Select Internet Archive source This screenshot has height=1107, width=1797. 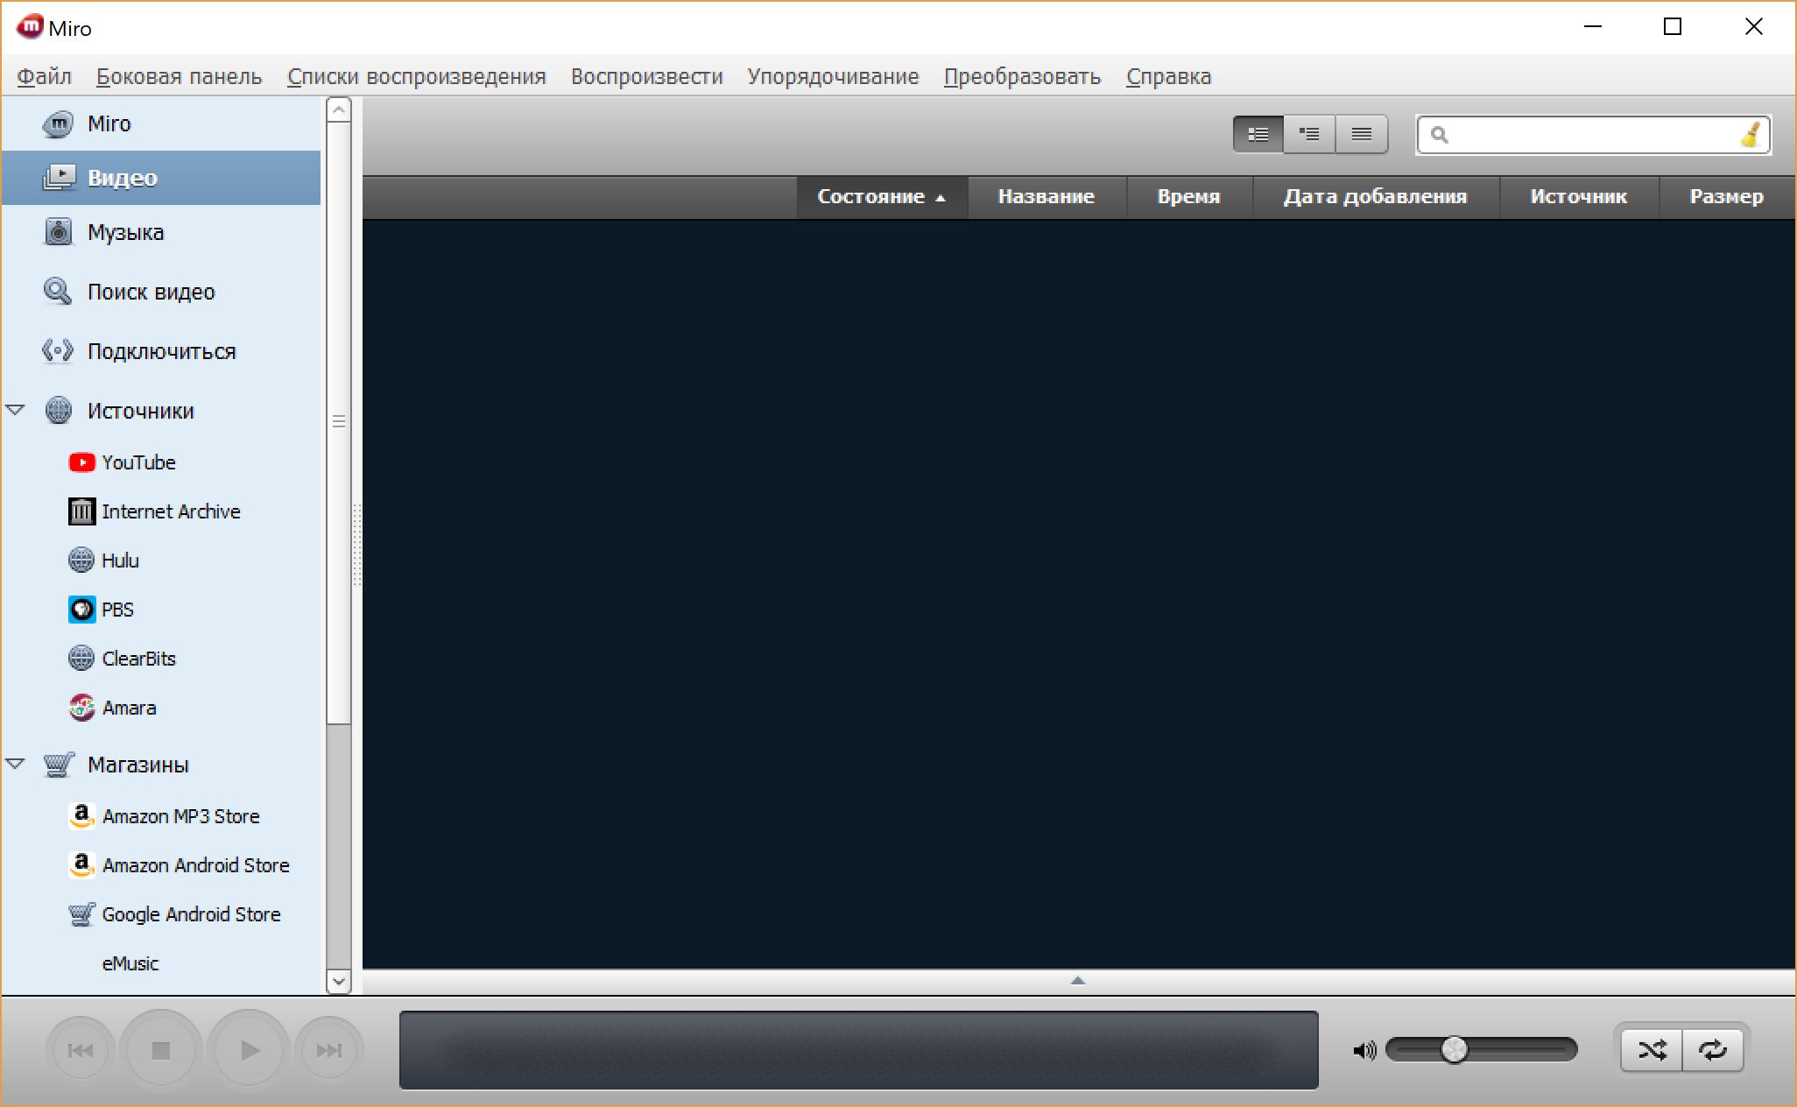pyautogui.click(x=169, y=511)
